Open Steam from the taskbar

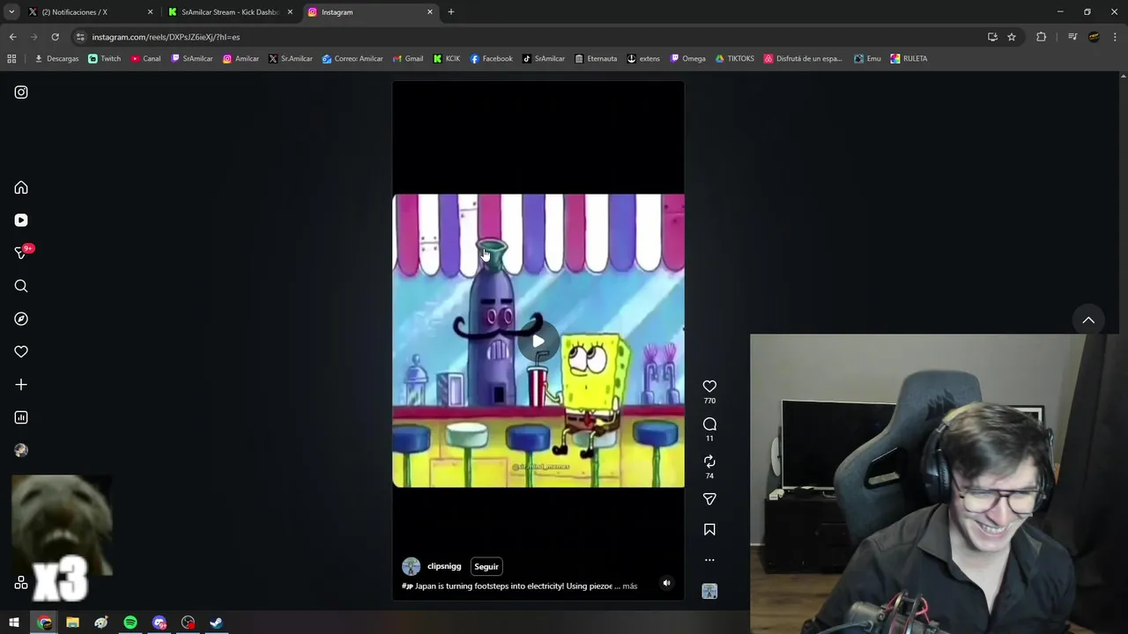216,623
